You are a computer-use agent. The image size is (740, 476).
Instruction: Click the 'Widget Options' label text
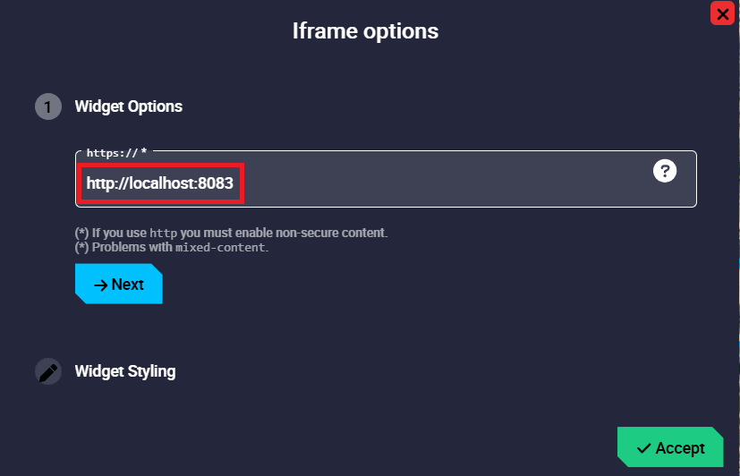click(129, 106)
